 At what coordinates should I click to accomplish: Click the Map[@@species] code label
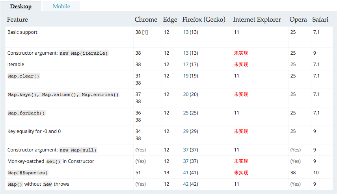28,173
